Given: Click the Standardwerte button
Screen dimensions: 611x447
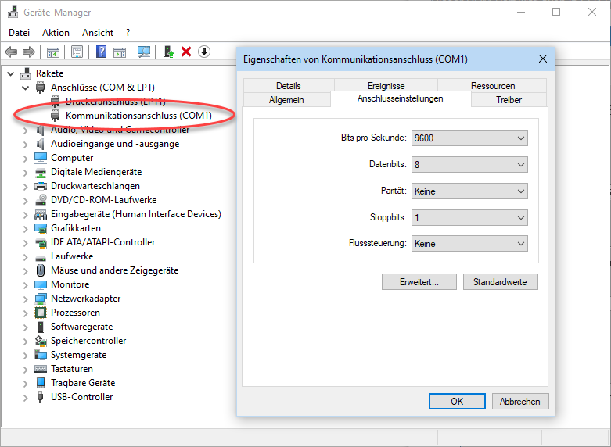Looking at the screenshot, I should tap(501, 282).
